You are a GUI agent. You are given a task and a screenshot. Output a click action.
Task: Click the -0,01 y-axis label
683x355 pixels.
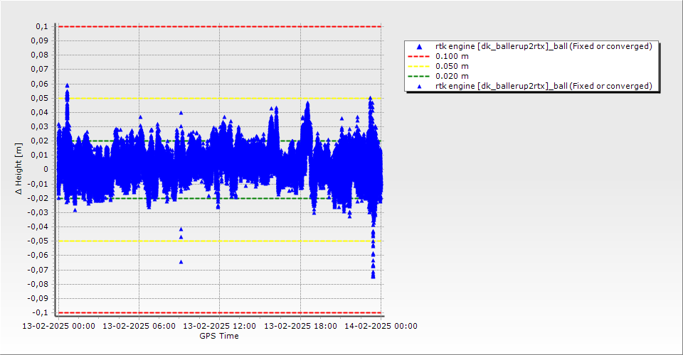(x=38, y=184)
